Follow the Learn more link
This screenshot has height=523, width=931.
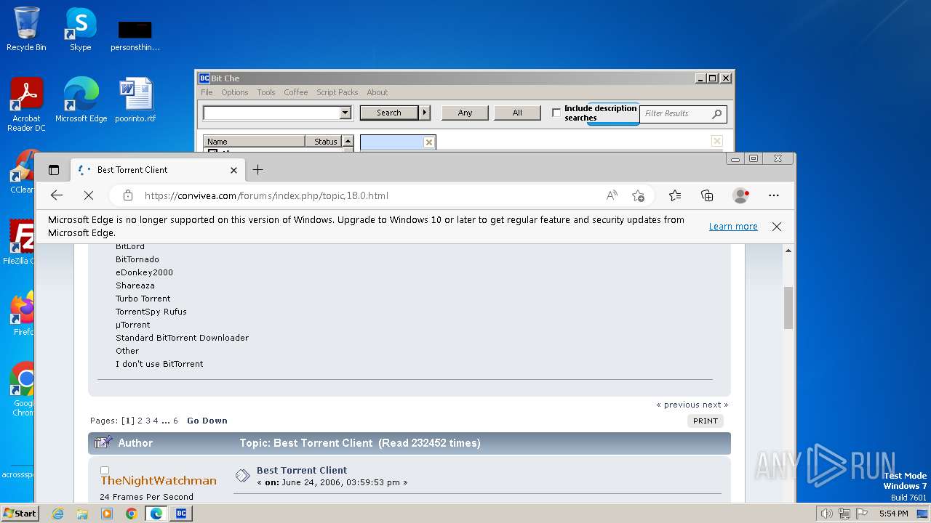pos(733,227)
